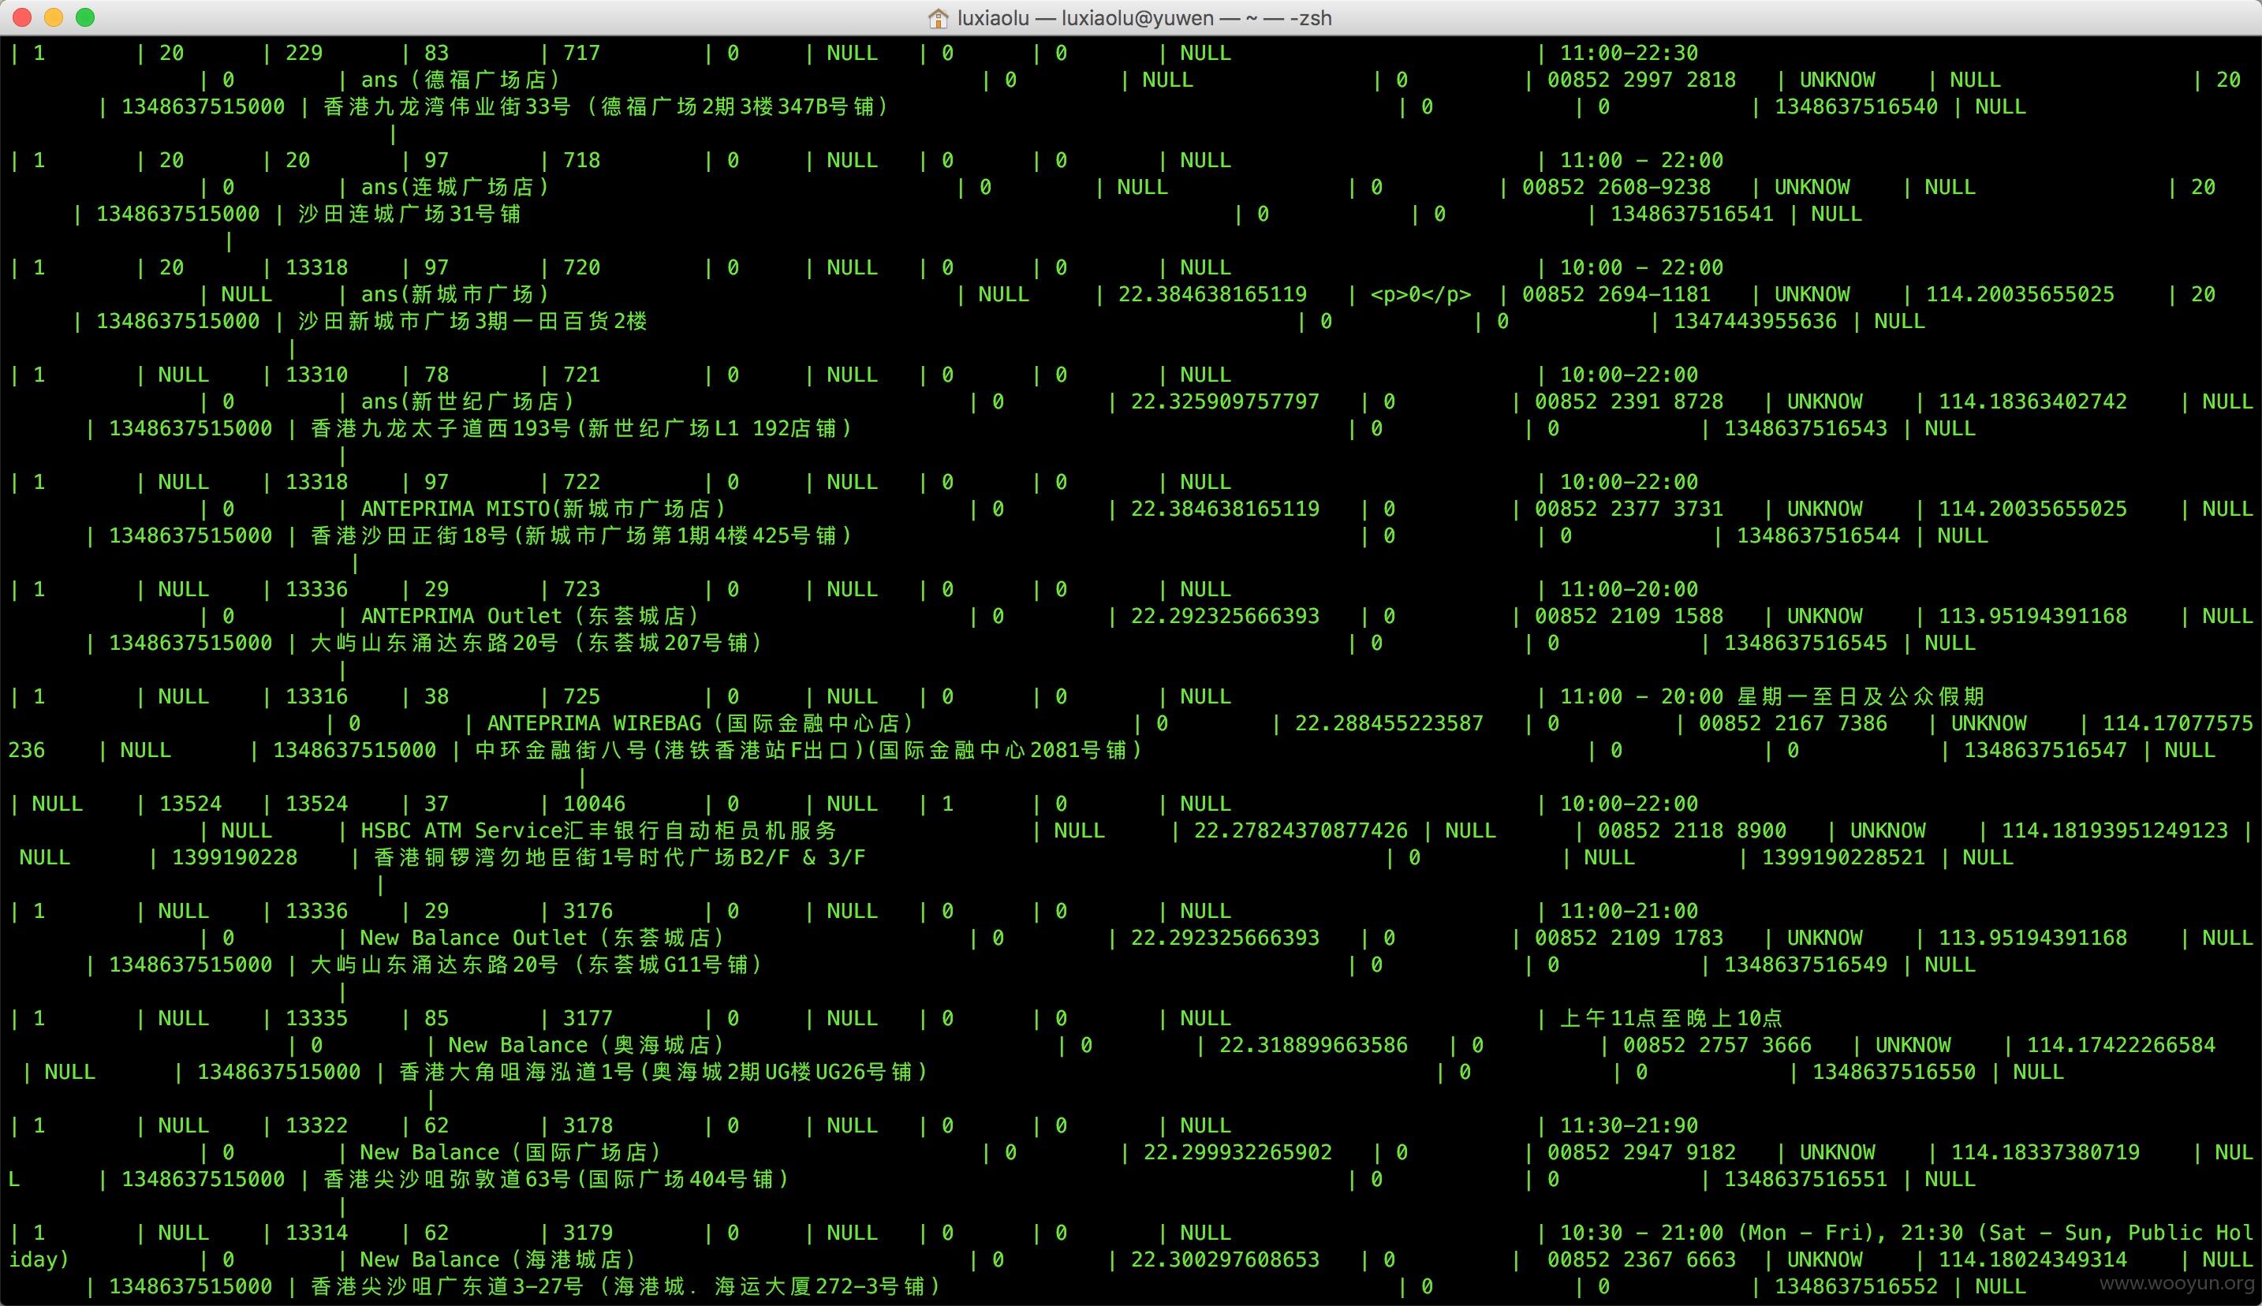Click store name ANTEPRIMA MISTO(新城市广场店)
This screenshot has height=1306, width=2262.
[543, 509]
